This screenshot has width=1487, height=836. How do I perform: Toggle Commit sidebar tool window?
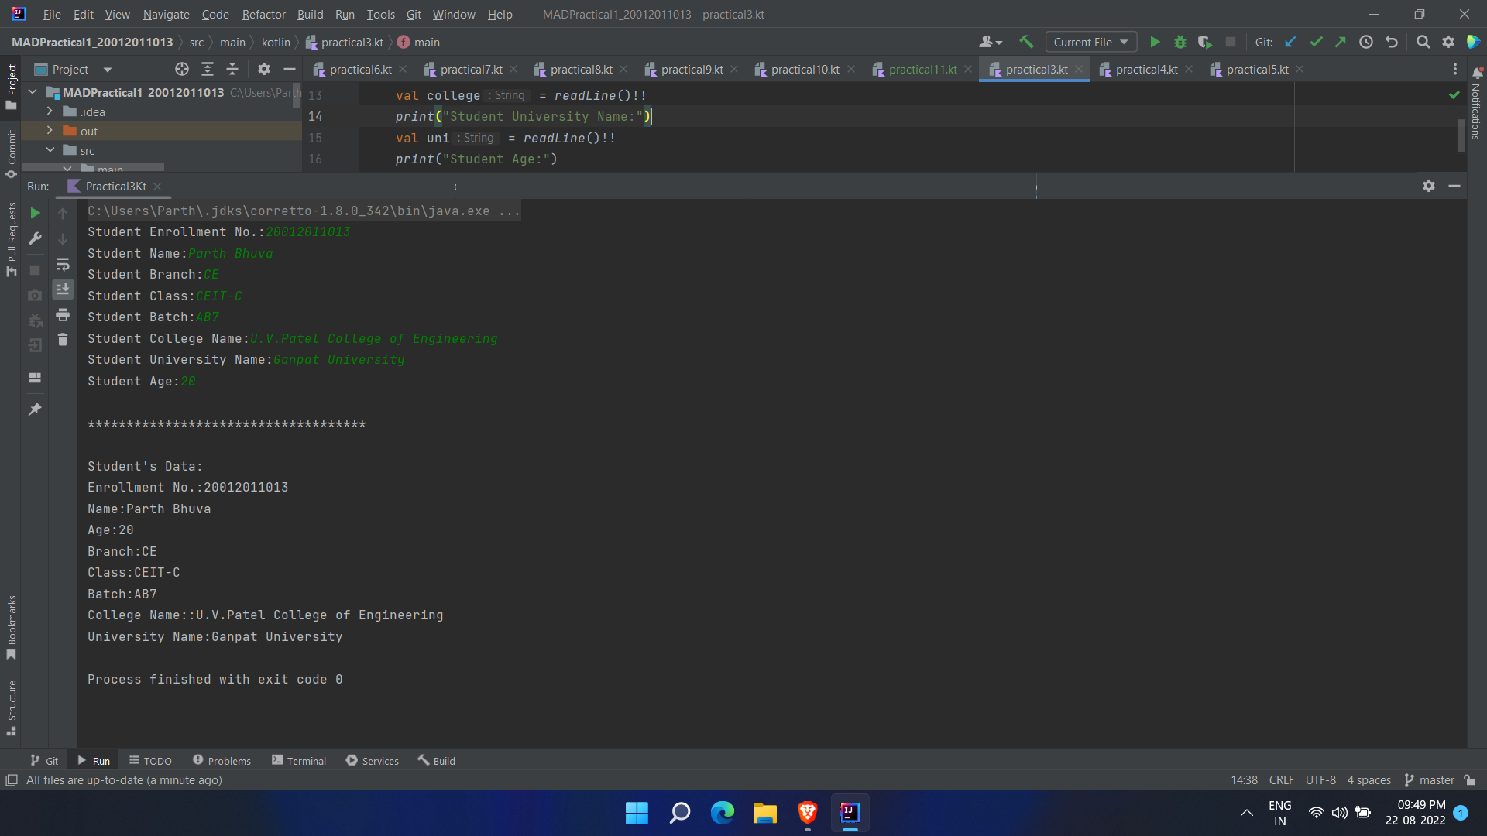[11, 154]
